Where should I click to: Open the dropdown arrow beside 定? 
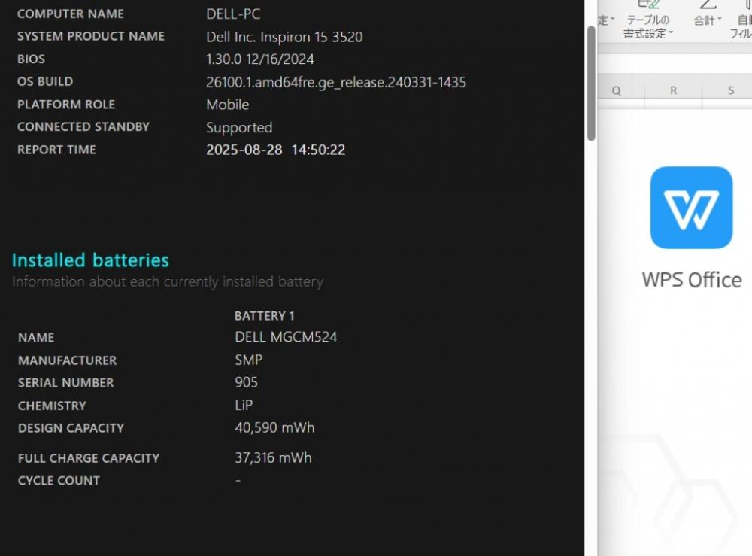tap(612, 20)
